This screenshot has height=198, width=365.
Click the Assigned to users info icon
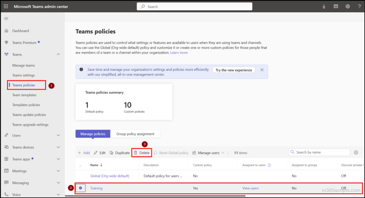tap(269, 165)
